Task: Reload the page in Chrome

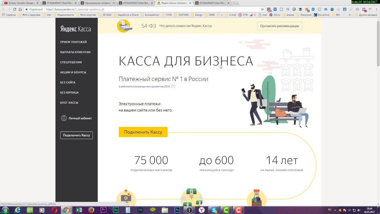Action: tap(15, 9)
